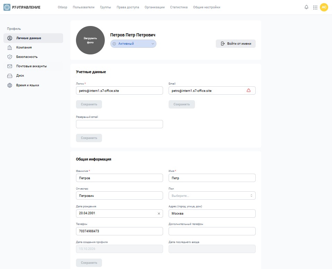The image size is (332, 269).
Task: Go to the Обзор section
Action: [62, 7]
